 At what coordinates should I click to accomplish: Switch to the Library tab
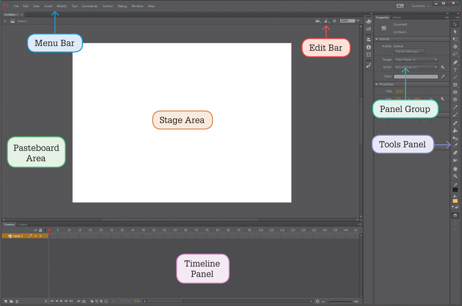pyautogui.click(x=397, y=18)
